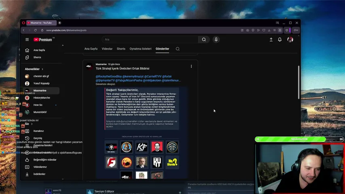
Task: Go forward with browser forward arrow
Action: click(x=29, y=30)
